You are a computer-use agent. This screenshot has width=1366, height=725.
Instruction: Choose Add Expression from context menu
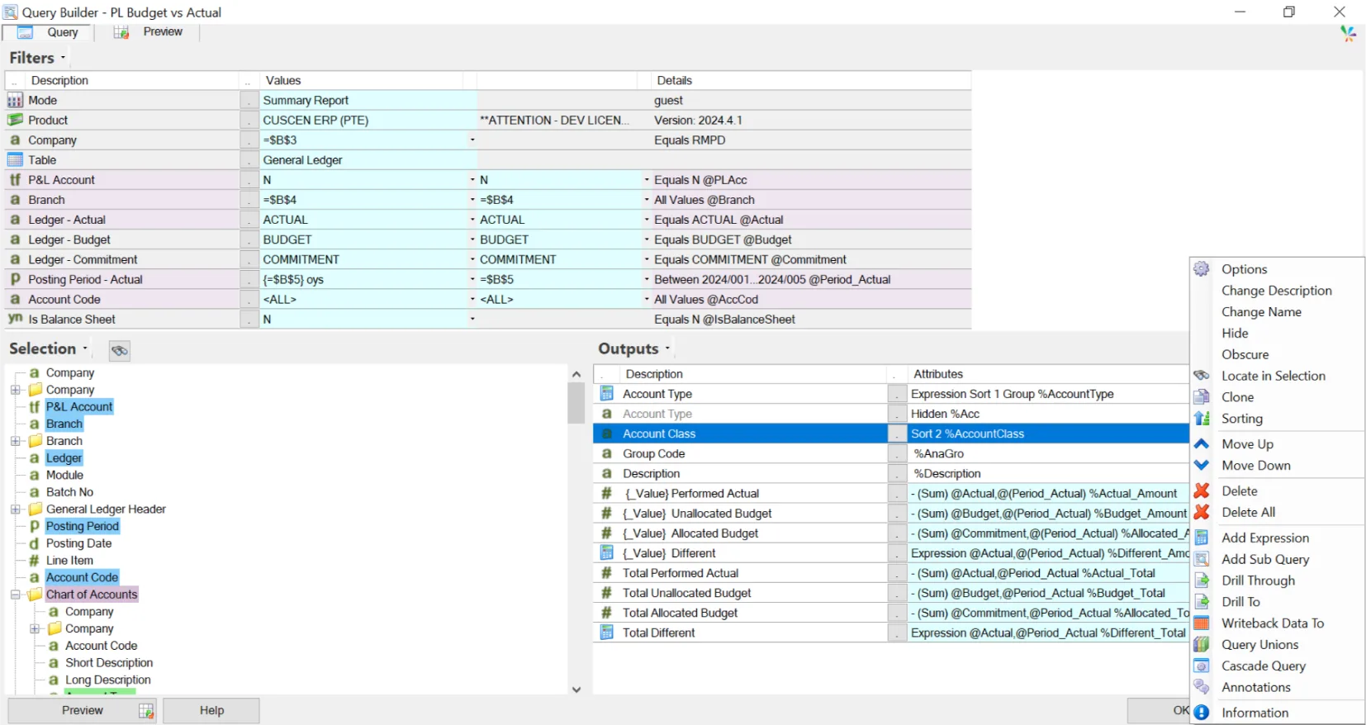[x=1265, y=538]
